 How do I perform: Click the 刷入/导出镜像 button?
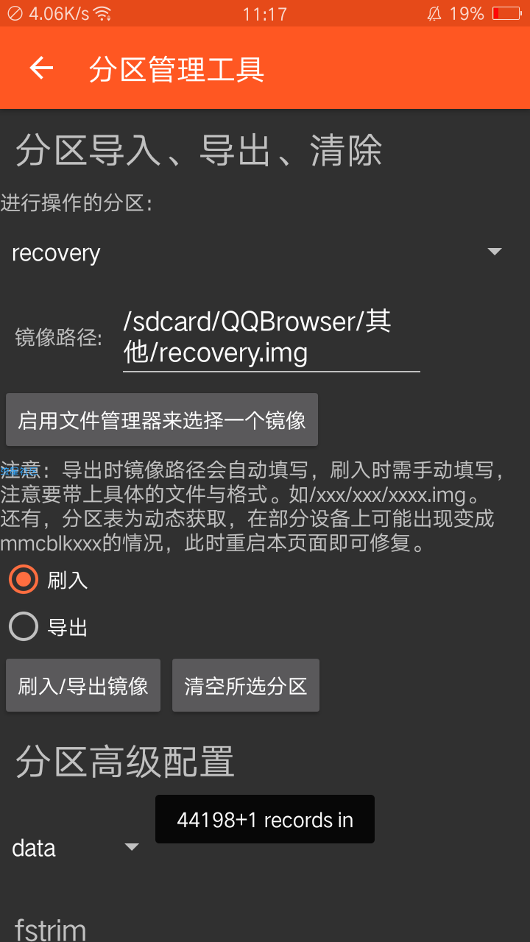pyautogui.click(x=83, y=686)
